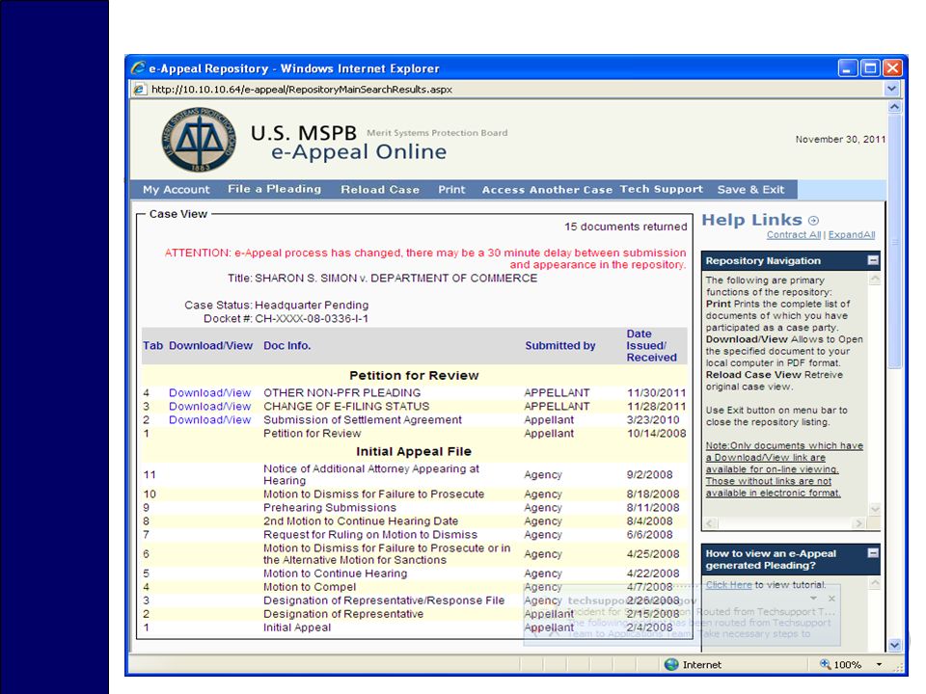Click 'Petition for Review' row dated 10/14/2008
Screen dimensions: 926x694
[x=414, y=434]
